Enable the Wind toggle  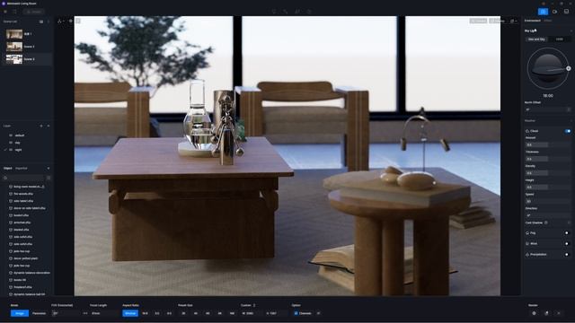click(568, 243)
